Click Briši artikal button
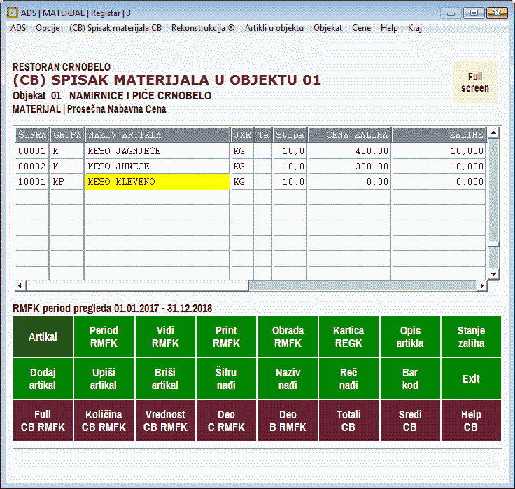 pyautogui.click(x=165, y=378)
